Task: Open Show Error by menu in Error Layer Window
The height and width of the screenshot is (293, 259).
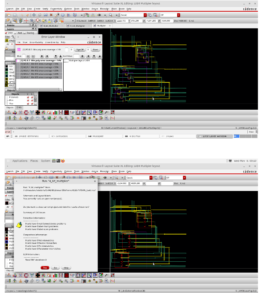Action: click(52, 42)
